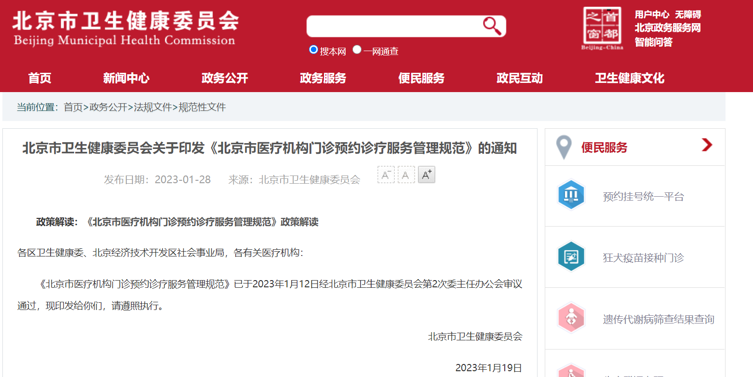
Task: Open the 智能问答 link
Action: (x=653, y=42)
